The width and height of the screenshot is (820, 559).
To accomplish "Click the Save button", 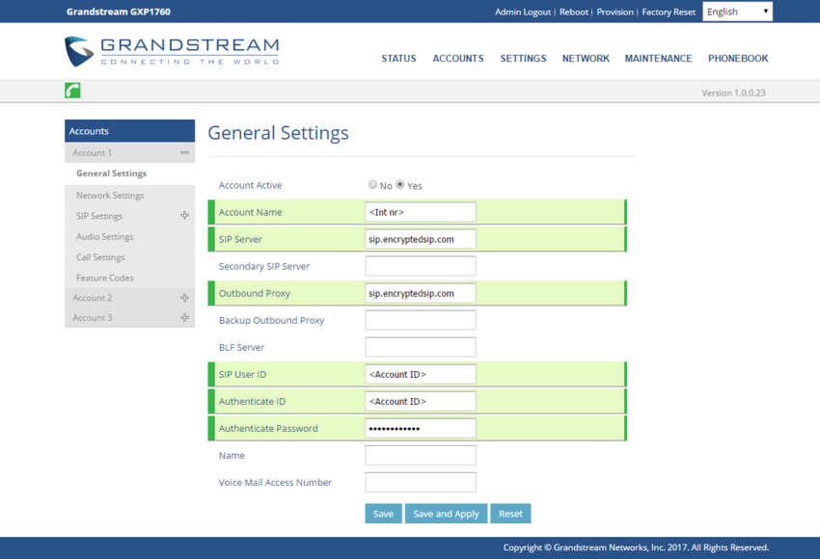I will [x=383, y=514].
